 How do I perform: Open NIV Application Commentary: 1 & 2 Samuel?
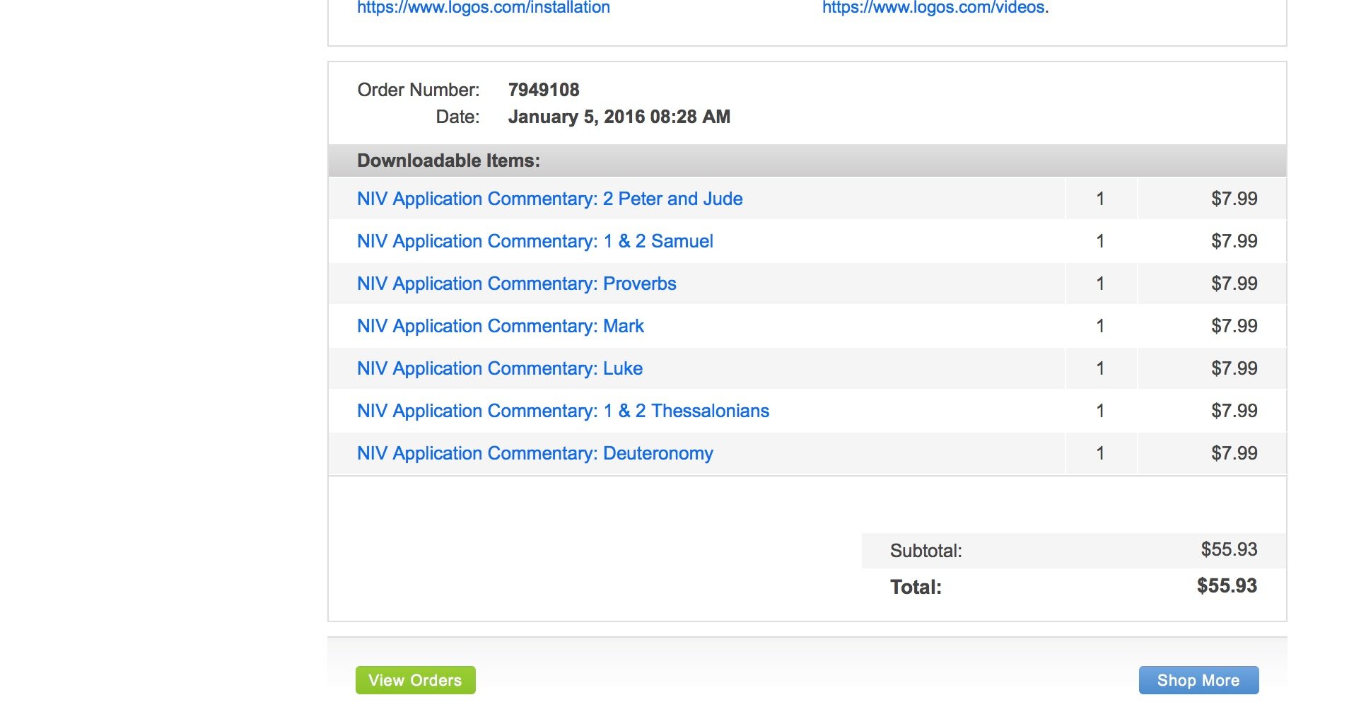[535, 241]
